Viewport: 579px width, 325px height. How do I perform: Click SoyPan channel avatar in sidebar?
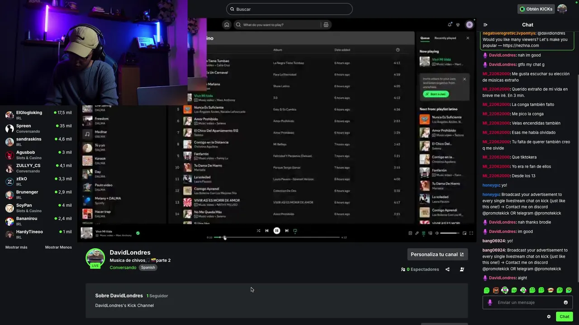(x=9, y=208)
